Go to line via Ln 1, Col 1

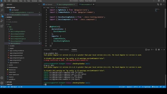coord(122,87)
